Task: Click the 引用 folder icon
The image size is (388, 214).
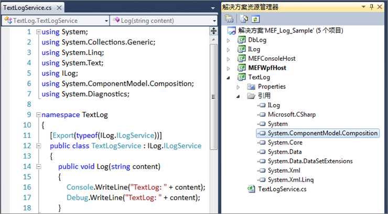Action: [x=251, y=96]
